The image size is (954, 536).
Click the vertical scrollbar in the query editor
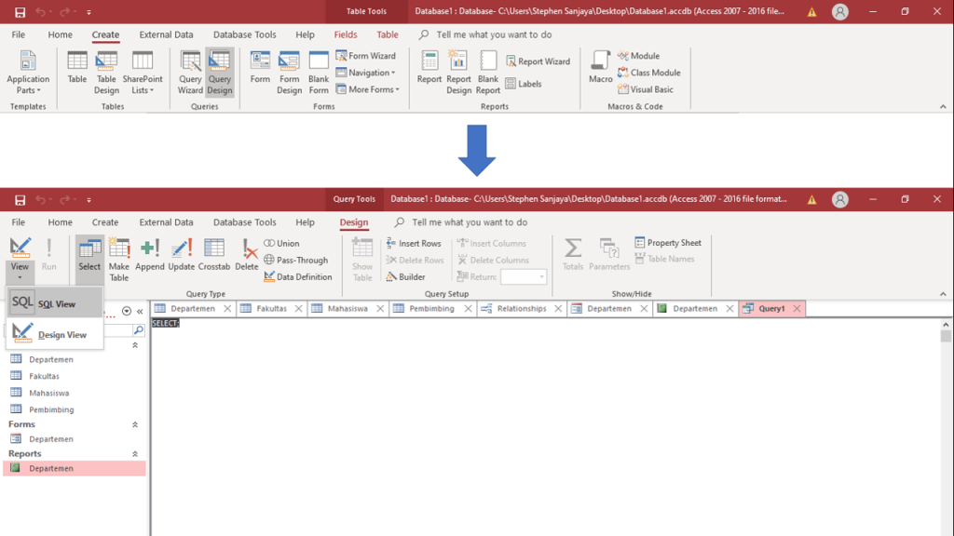946,419
